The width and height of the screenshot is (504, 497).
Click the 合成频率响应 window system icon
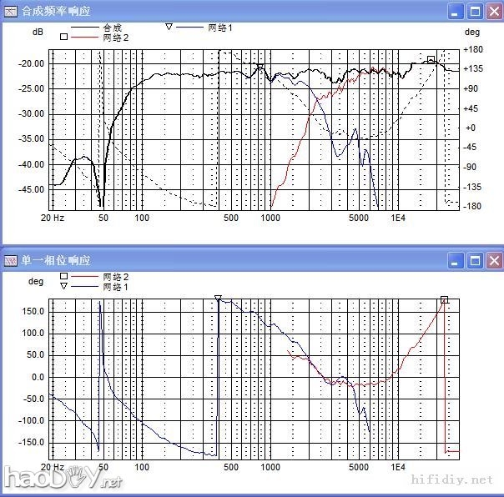pos(11,11)
